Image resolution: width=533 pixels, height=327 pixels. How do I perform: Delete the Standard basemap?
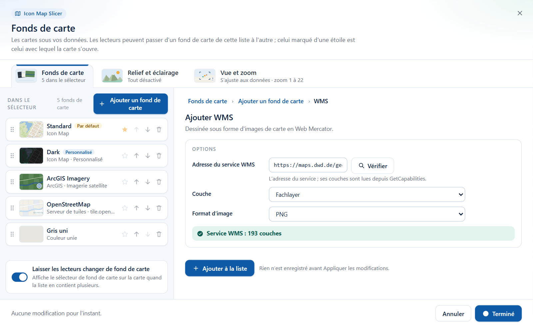pos(159,130)
